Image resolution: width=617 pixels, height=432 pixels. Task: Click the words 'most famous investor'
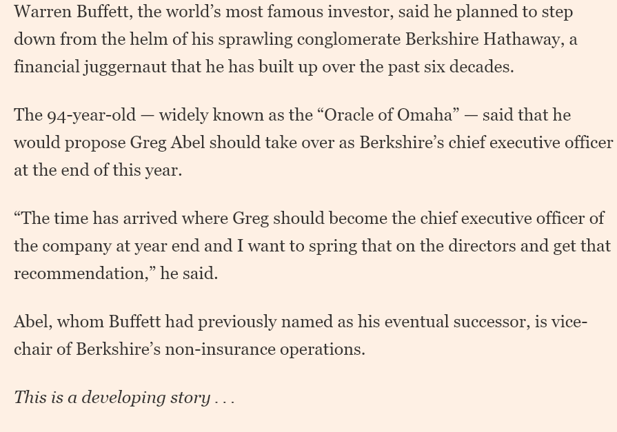309,12
